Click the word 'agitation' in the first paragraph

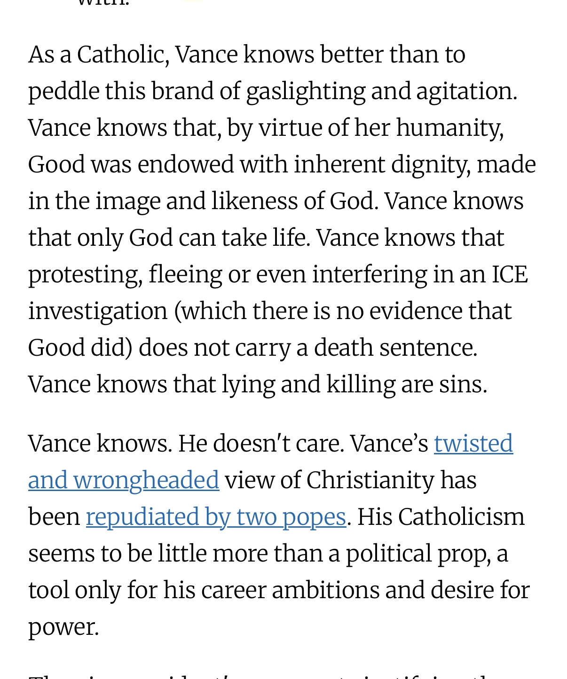(466, 91)
